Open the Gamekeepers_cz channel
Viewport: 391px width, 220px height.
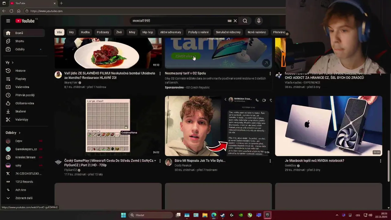[x=24, y=149]
